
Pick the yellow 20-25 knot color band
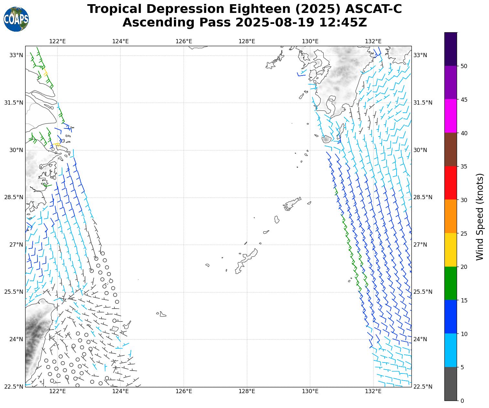451,250
